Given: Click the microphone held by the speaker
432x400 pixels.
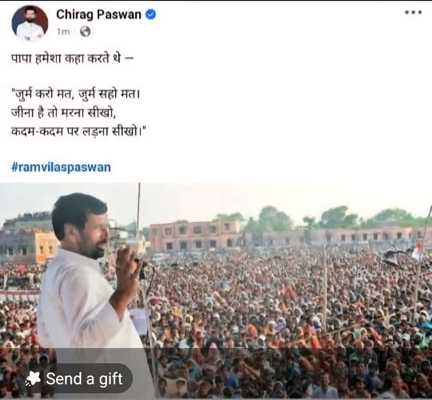Looking at the screenshot, I should [x=141, y=263].
